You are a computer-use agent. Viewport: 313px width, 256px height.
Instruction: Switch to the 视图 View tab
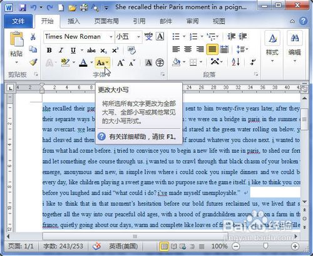219,21
